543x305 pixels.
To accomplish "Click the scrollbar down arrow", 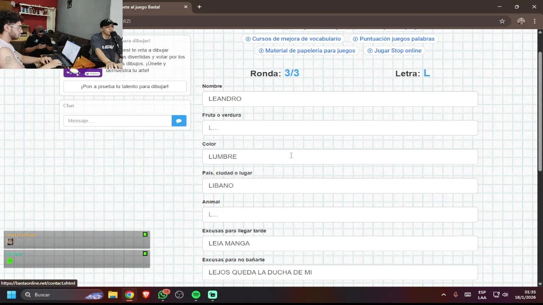I will tap(540, 284).
